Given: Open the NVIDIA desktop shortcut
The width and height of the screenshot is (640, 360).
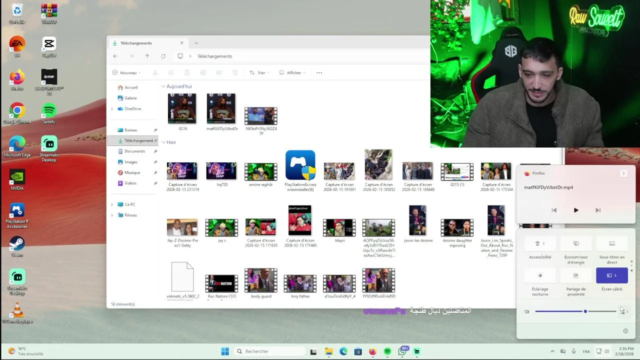Looking at the screenshot, I should pyautogui.click(x=17, y=179).
